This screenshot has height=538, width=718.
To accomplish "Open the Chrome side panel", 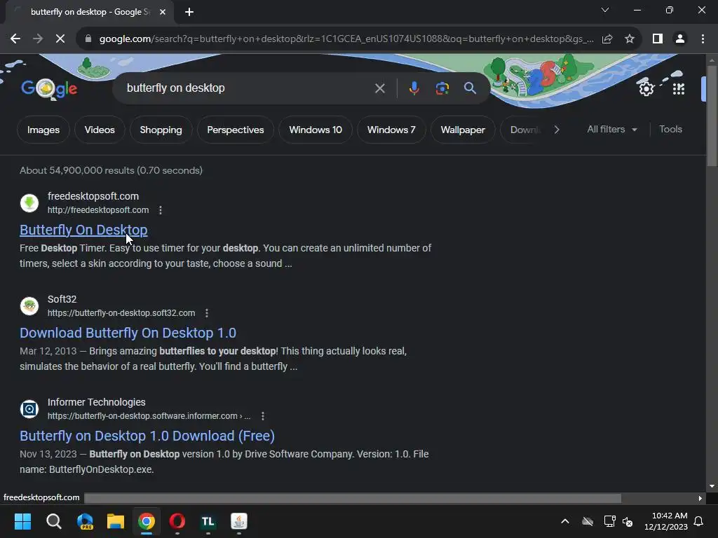I will (658, 39).
